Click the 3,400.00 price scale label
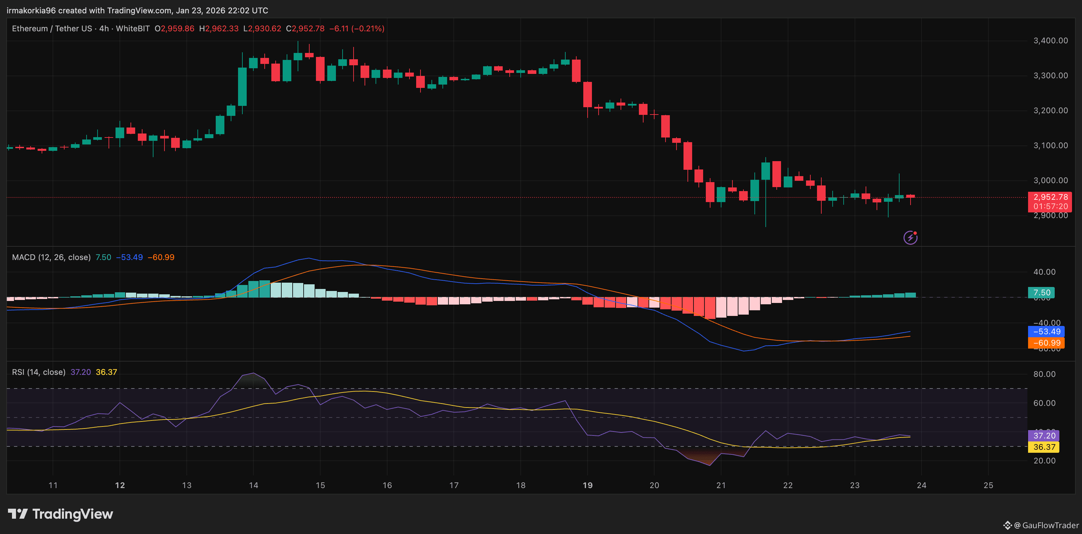 pos(1050,41)
